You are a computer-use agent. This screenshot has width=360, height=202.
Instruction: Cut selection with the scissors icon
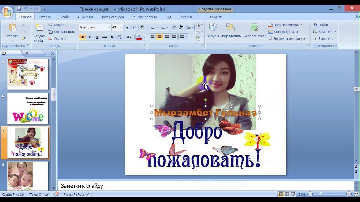point(24,25)
